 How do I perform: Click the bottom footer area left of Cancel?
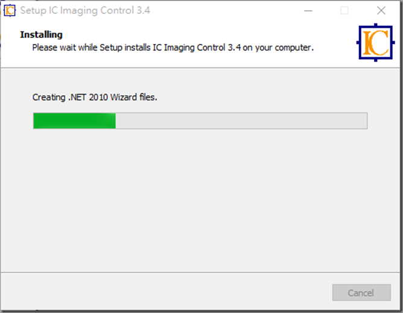165,292
